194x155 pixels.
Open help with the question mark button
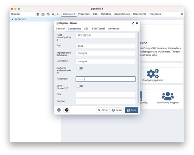67,110
